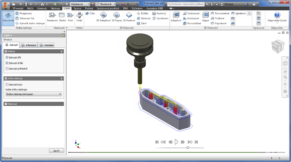Viewport: 291px width, 162px height.
Task: Open the CAM browser dropdown
Action: (8, 35)
